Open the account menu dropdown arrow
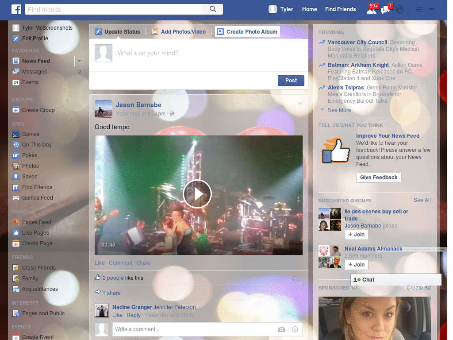The image size is (453, 340). [x=432, y=10]
